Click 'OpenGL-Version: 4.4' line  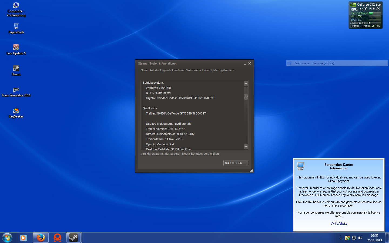point(160,144)
